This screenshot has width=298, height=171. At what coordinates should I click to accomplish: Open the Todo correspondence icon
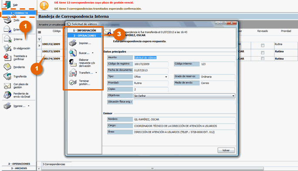(x=7, y=20)
